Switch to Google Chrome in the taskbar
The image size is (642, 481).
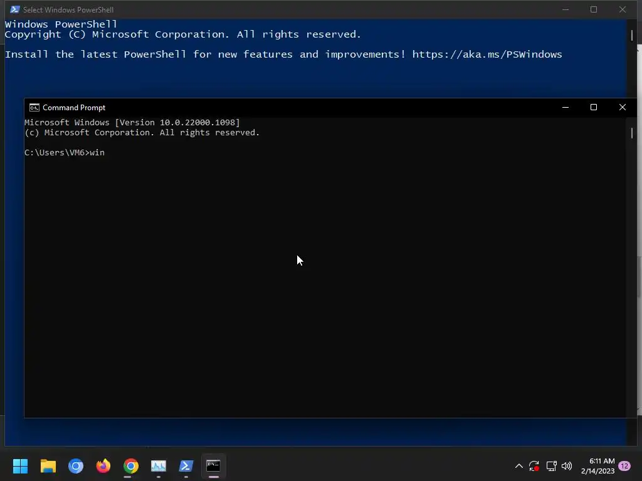[131, 465]
